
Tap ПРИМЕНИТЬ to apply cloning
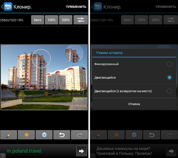[x=76, y=7]
